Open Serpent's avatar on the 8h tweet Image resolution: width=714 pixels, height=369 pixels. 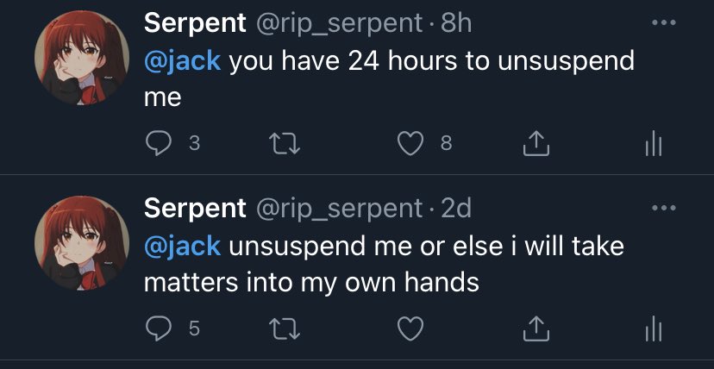pyautogui.click(x=81, y=60)
